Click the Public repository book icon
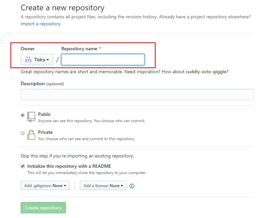Screen dimensions: 260x218 31,117
